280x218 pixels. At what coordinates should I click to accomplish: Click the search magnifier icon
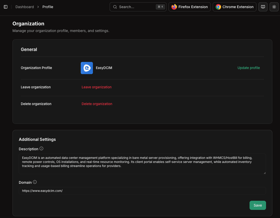click(115, 7)
